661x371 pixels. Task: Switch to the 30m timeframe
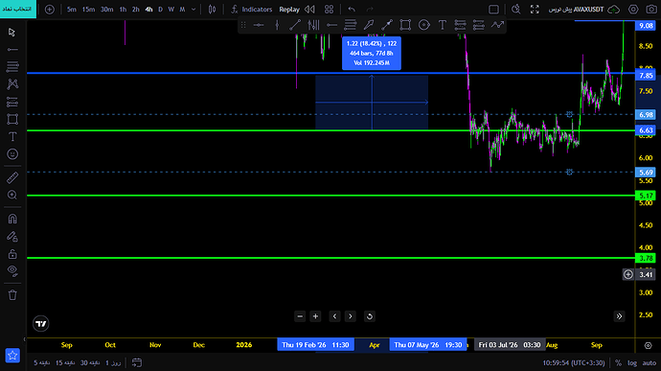tap(106, 10)
